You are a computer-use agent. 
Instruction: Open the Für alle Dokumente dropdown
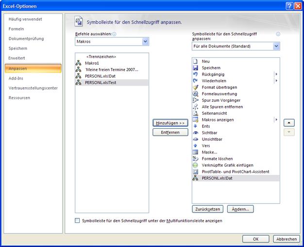pos(276,46)
